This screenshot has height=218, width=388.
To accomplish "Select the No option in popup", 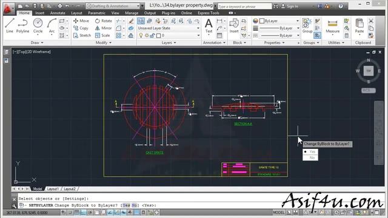I will pyautogui.click(x=310, y=157).
